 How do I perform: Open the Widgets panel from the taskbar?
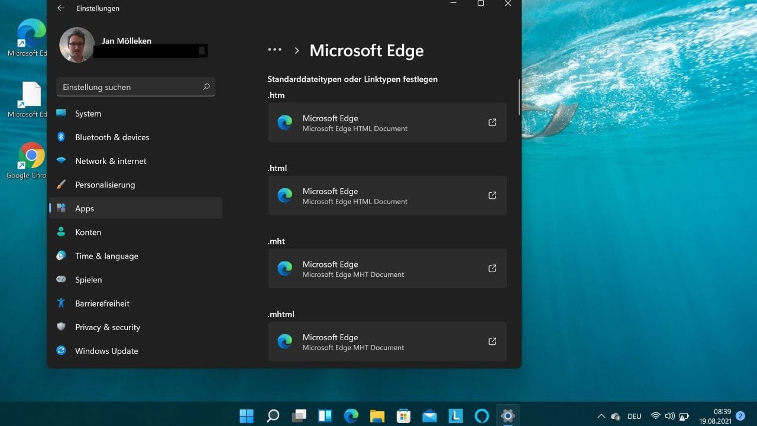[325, 416]
